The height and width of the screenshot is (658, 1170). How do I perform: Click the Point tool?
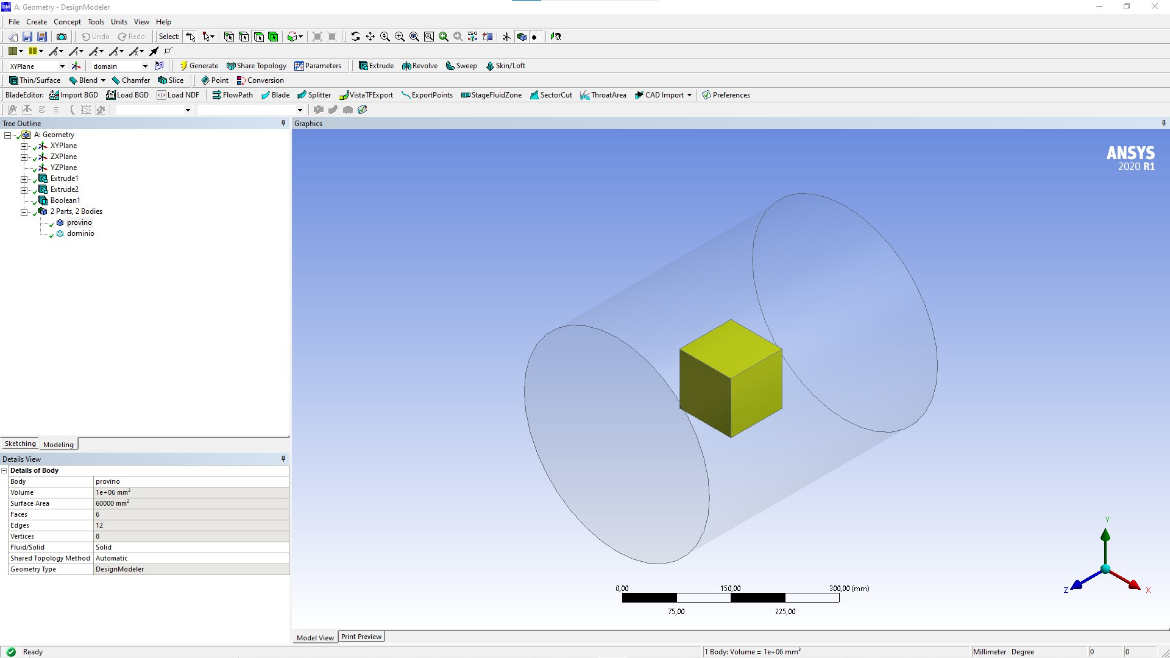pyautogui.click(x=214, y=80)
